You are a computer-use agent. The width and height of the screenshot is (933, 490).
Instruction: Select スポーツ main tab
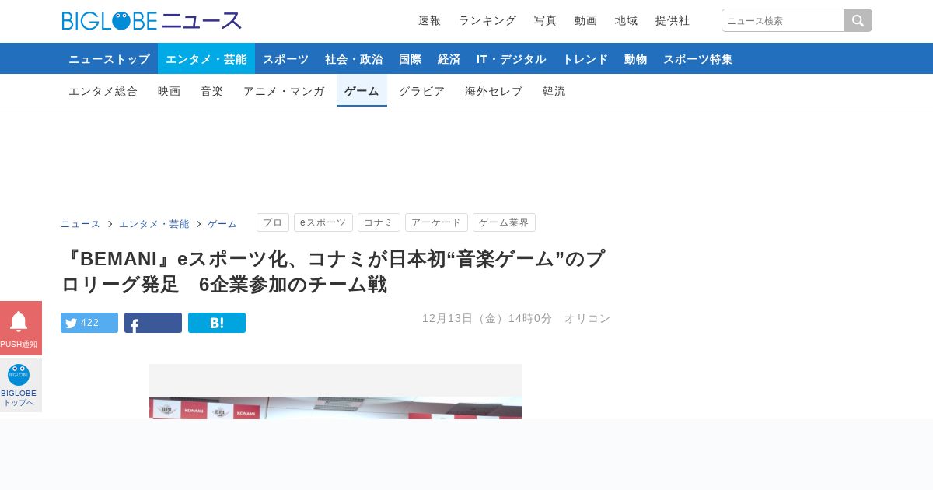(x=285, y=58)
